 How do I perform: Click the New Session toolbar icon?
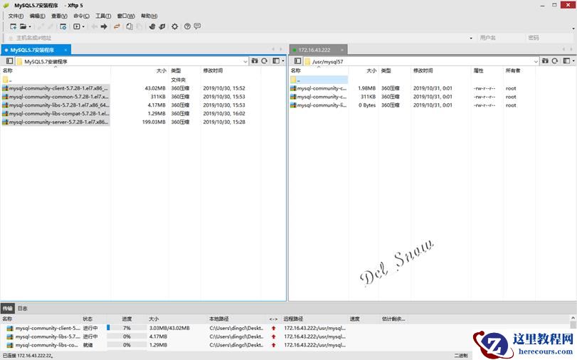[14, 26]
